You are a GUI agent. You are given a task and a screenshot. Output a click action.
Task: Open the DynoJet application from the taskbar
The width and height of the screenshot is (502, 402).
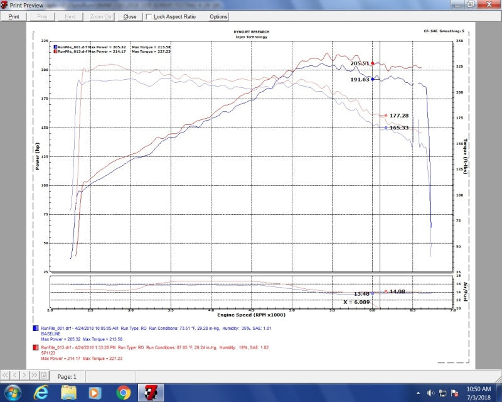tap(150, 393)
